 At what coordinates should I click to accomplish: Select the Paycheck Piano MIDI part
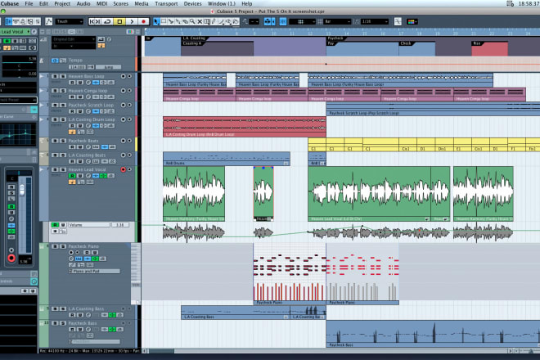[x=290, y=274]
